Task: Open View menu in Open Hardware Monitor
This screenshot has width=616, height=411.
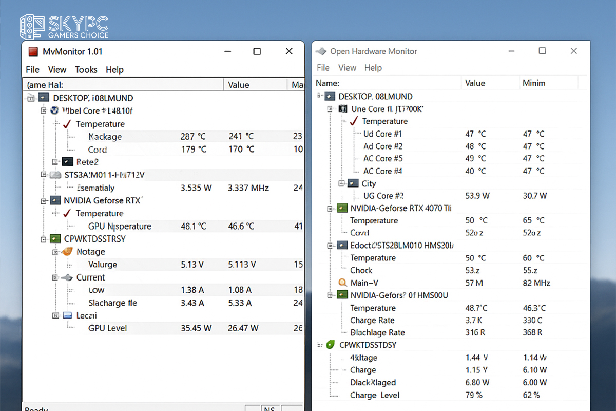Action: tap(347, 68)
